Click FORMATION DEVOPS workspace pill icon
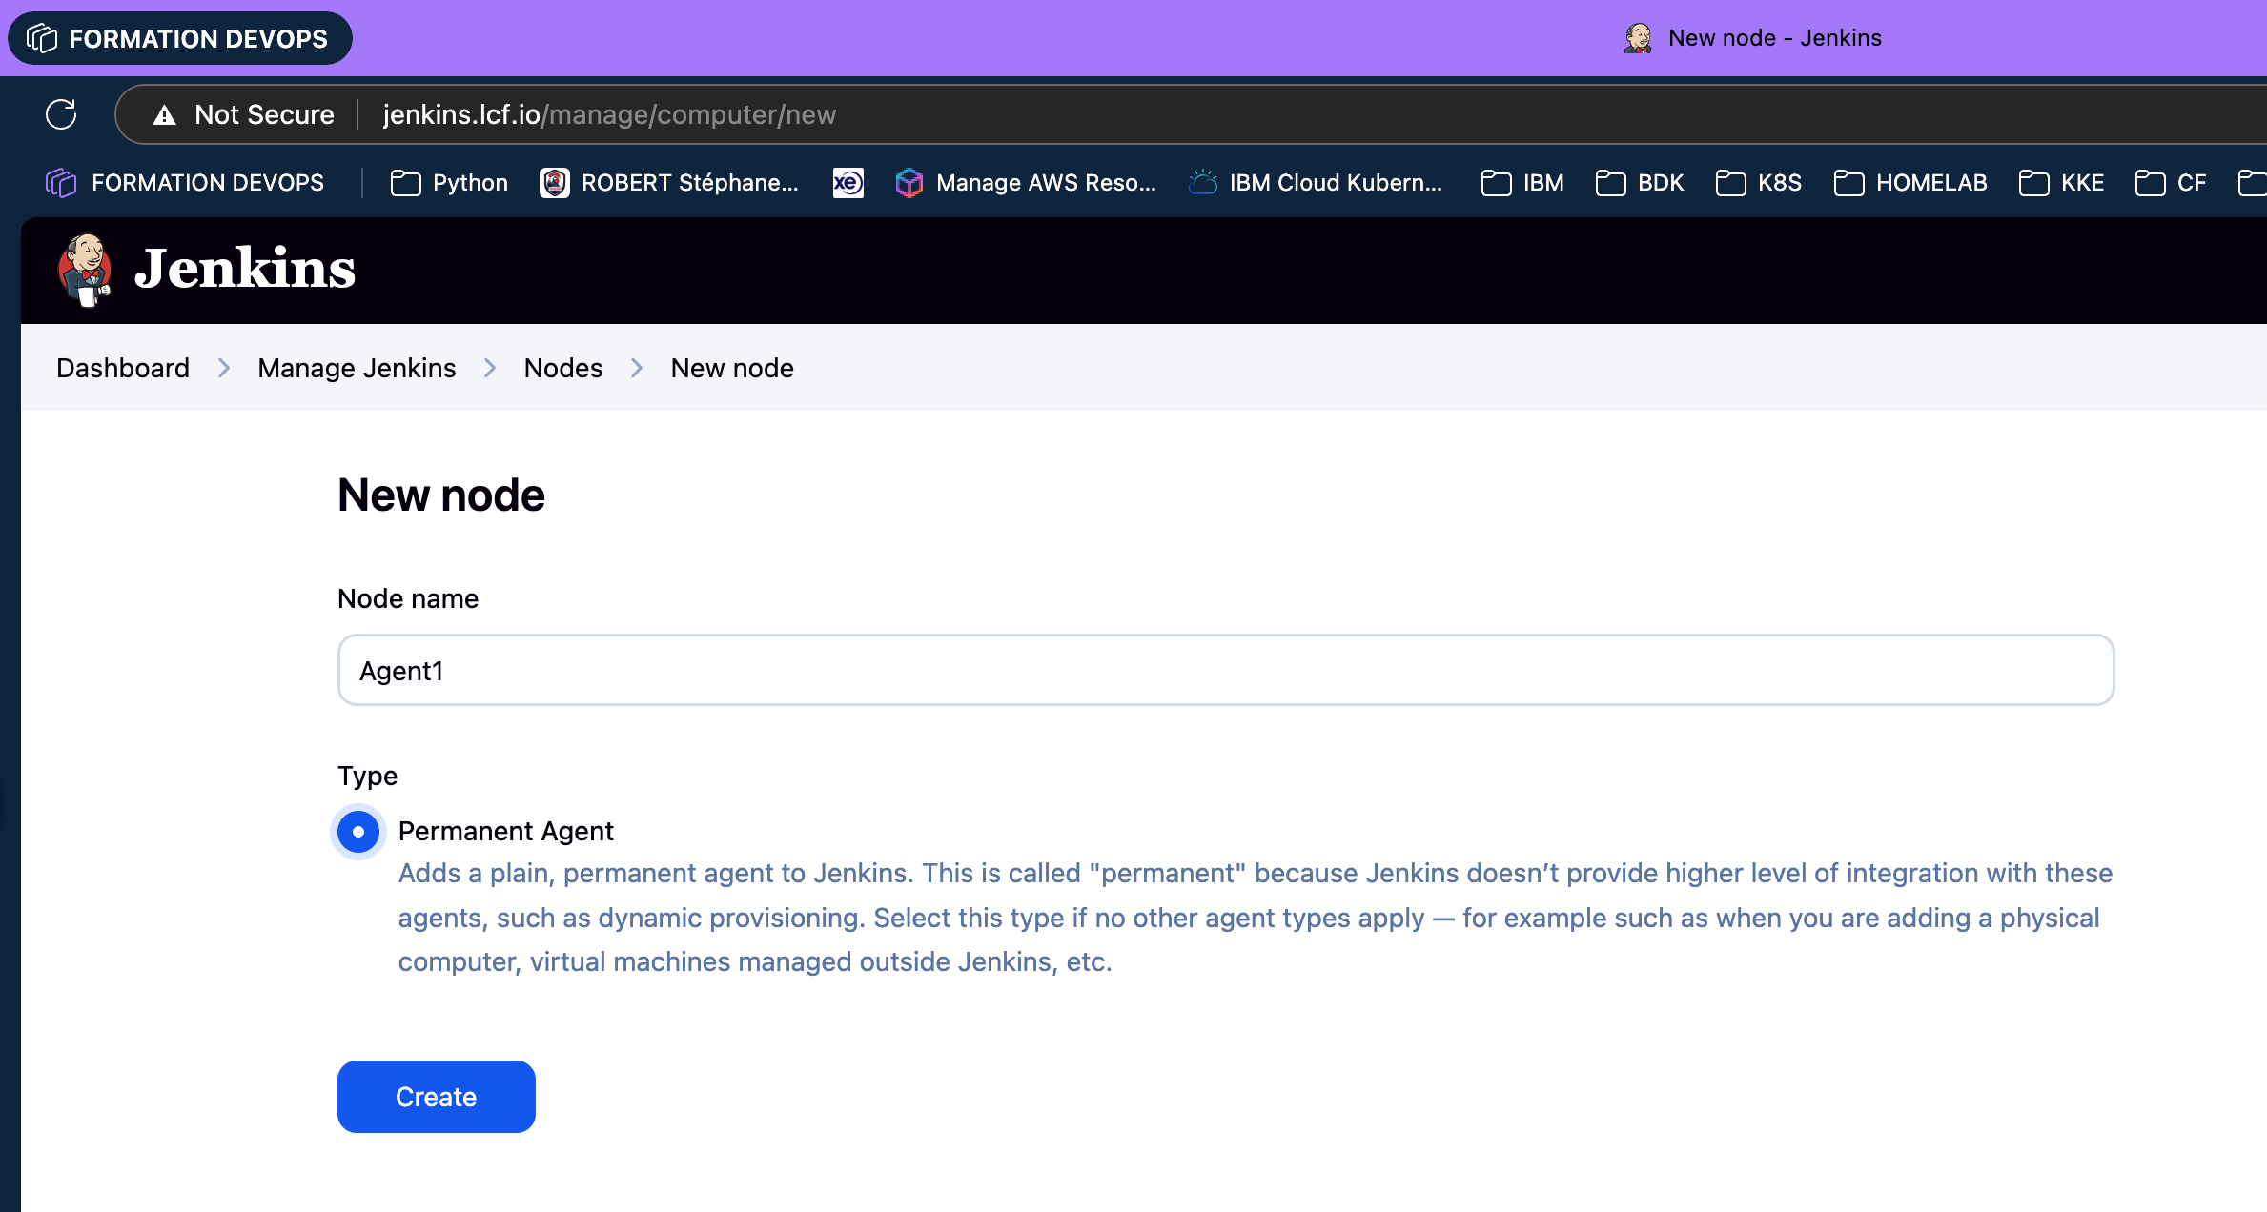This screenshot has height=1212, width=2267. tap(42, 38)
